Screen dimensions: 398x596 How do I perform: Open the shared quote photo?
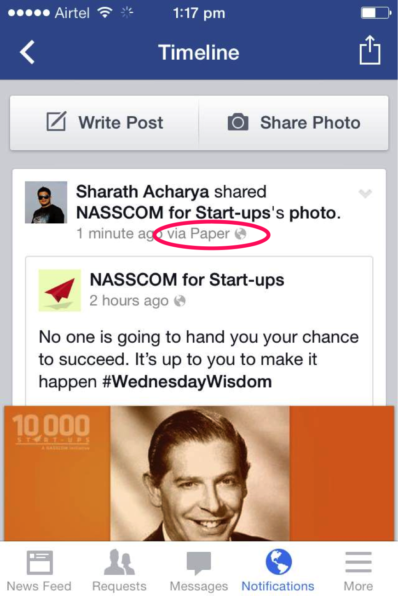pyautogui.click(x=199, y=473)
